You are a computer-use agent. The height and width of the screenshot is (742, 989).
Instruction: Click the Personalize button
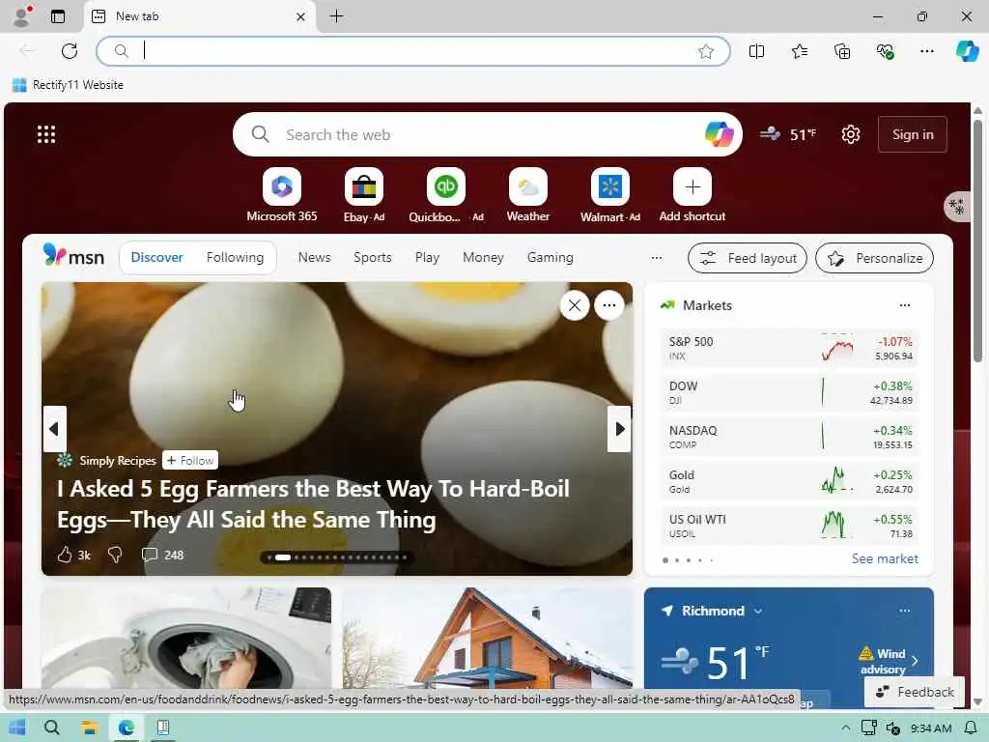coord(874,258)
